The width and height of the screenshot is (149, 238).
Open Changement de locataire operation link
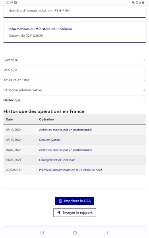click(x=57, y=160)
